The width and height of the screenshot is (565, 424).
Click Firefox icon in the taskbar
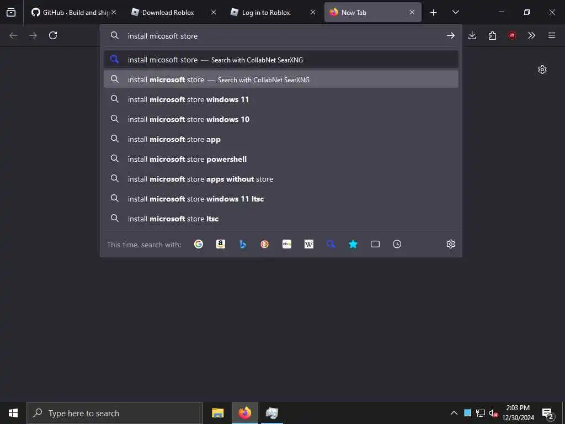coord(244,413)
